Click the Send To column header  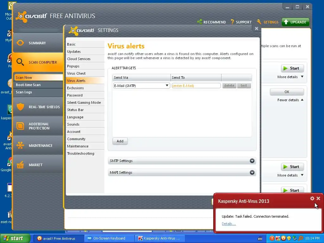pyautogui.click(x=196, y=78)
